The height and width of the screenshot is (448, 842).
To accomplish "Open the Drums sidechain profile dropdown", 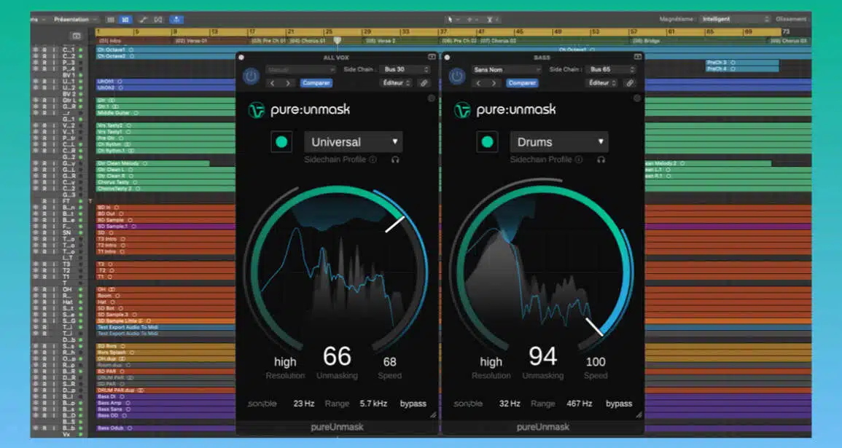I will pyautogui.click(x=559, y=142).
